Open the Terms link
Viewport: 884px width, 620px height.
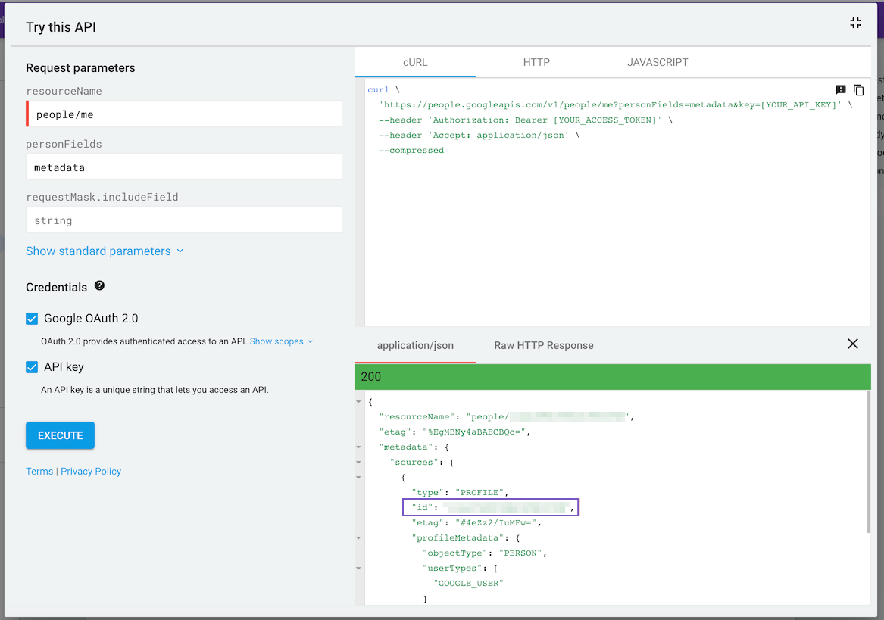point(39,471)
